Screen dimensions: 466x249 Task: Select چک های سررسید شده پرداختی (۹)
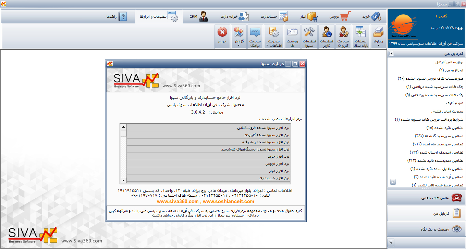(434, 95)
